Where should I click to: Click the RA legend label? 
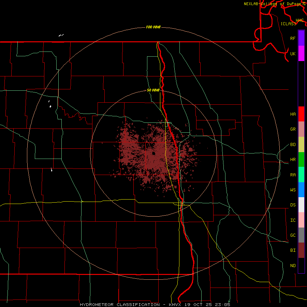[293, 175]
